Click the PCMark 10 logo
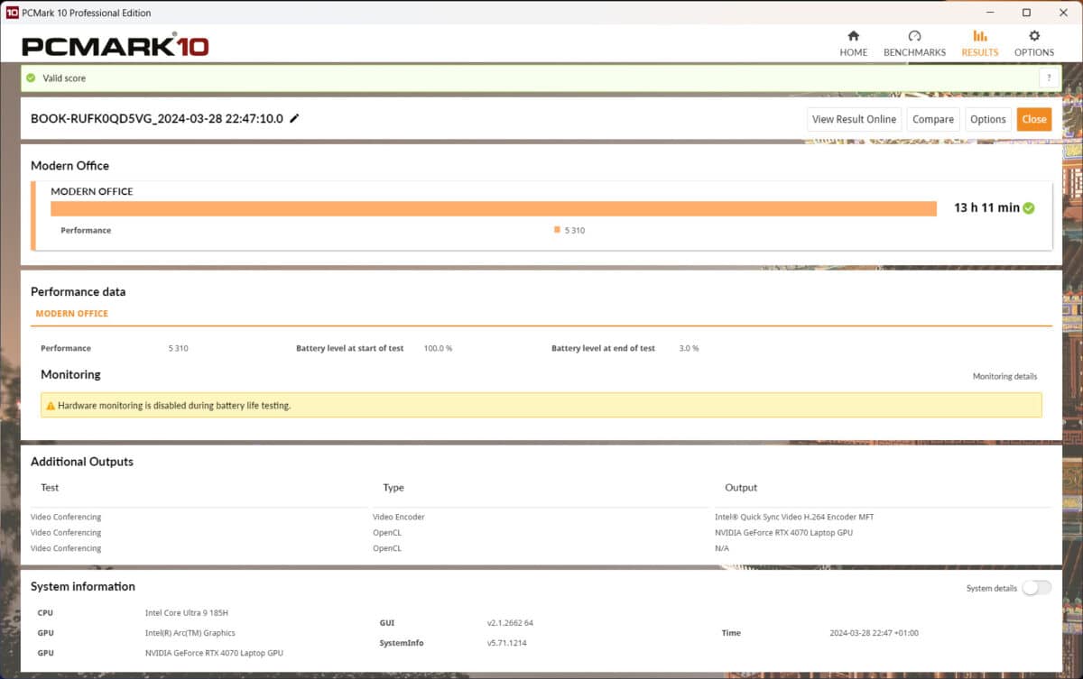This screenshot has height=679, width=1083. 116,46
